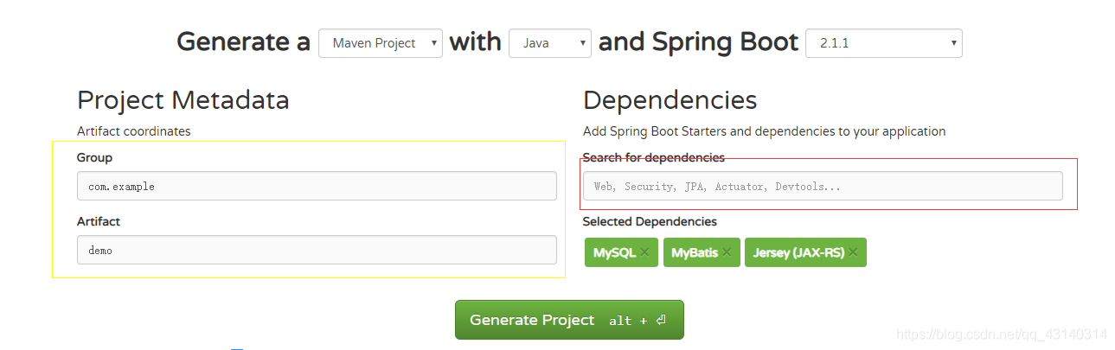
Task: Click the Selected Dependencies label
Action: 650,221
